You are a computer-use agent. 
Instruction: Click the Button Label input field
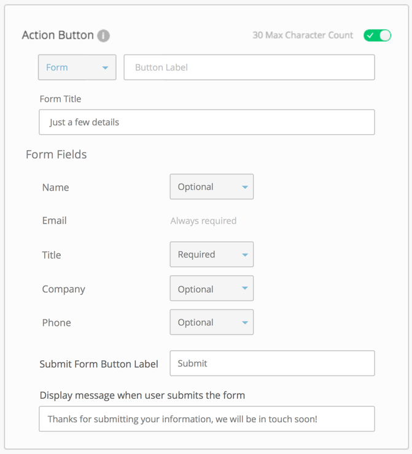pos(249,67)
